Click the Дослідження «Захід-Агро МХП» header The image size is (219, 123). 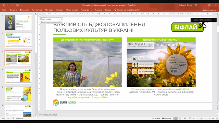coord(161,40)
